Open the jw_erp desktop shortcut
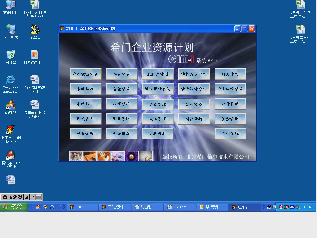The width and height of the screenshot is (317, 238). point(11,130)
